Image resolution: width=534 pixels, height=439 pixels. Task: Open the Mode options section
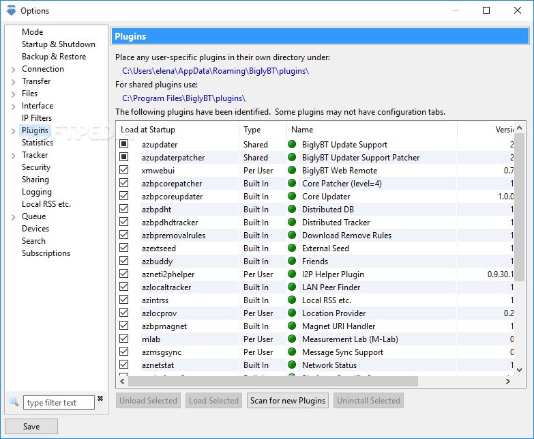[x=32, y=31]
